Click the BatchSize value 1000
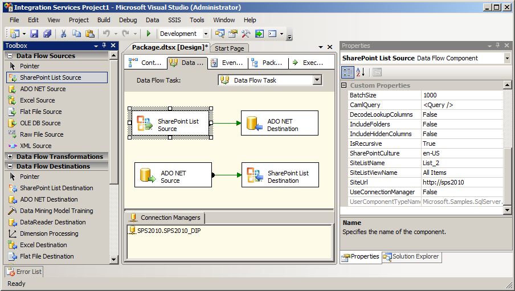The width and height of the screenshot is (515, 291). click(462, 95)
